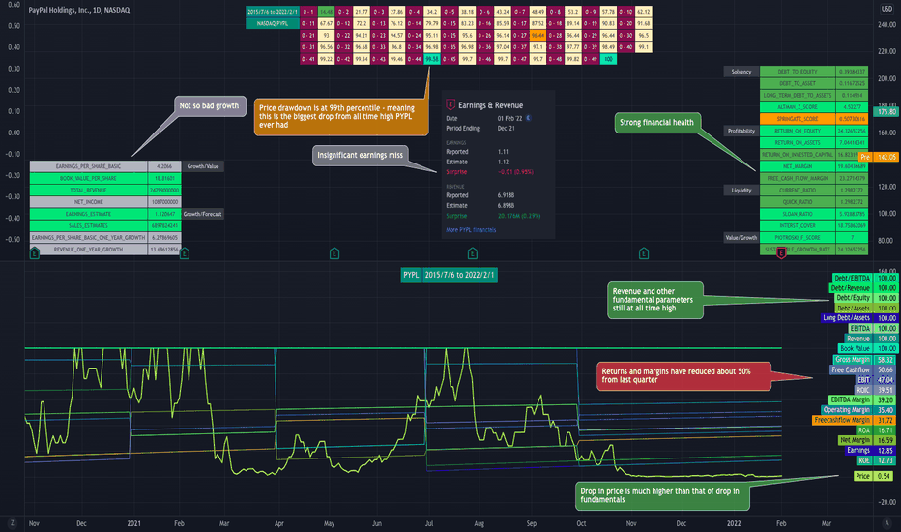The width and height of the screenshot is (901, 532).
Task: Click the ROIC series label
Action: (863, 390)
